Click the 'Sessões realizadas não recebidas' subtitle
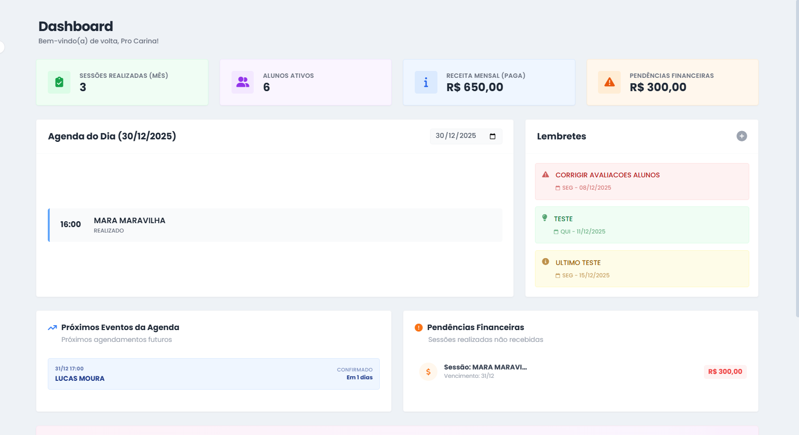The height and width of the screenshot is (435, 799). (486, 339)
